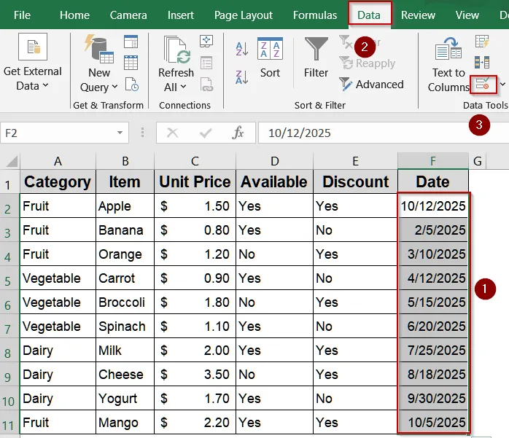
Task: Sort A to Z ascending
Action: coord(242,49)
